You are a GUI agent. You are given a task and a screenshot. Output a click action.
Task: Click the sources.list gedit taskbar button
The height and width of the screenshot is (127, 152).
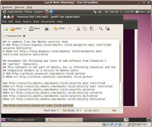64,120
